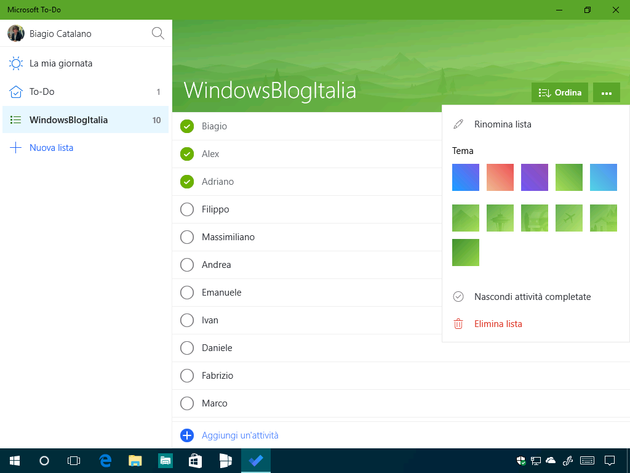
Task: Open search with the magnifier icon
Action: pos(158,33)
